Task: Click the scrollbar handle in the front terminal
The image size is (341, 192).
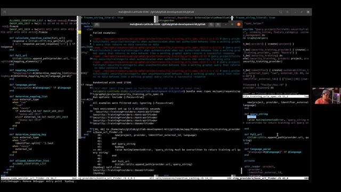Action: (x=241, y=171)
